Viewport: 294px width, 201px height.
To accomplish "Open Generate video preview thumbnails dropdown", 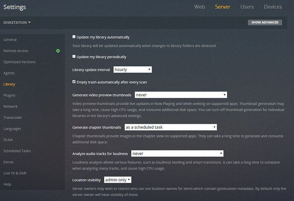I will point(181,95).
